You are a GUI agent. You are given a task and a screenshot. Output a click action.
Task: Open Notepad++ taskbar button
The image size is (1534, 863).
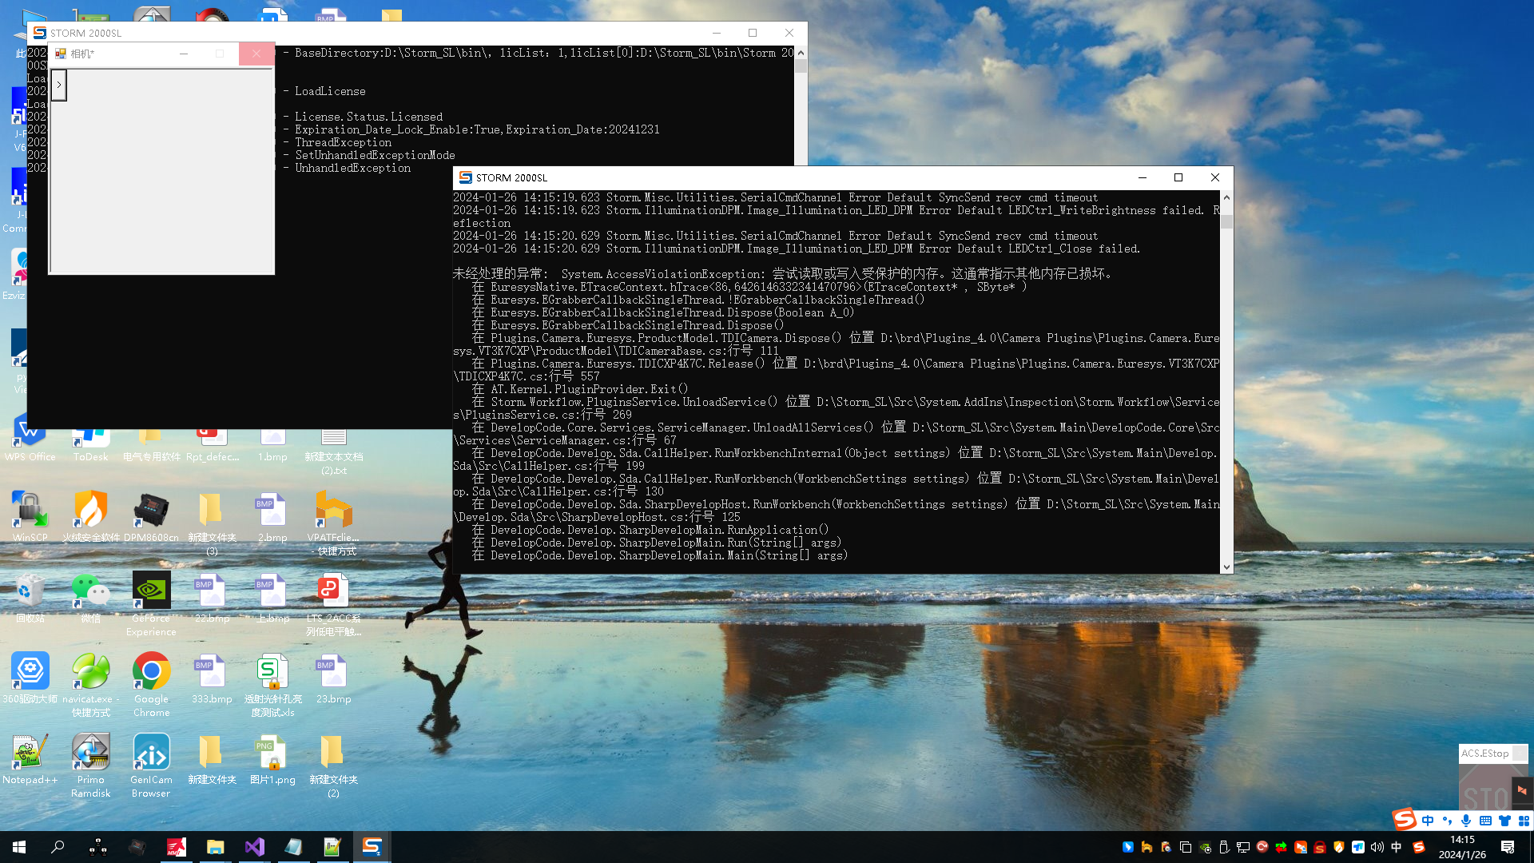[x=332, y=847]
